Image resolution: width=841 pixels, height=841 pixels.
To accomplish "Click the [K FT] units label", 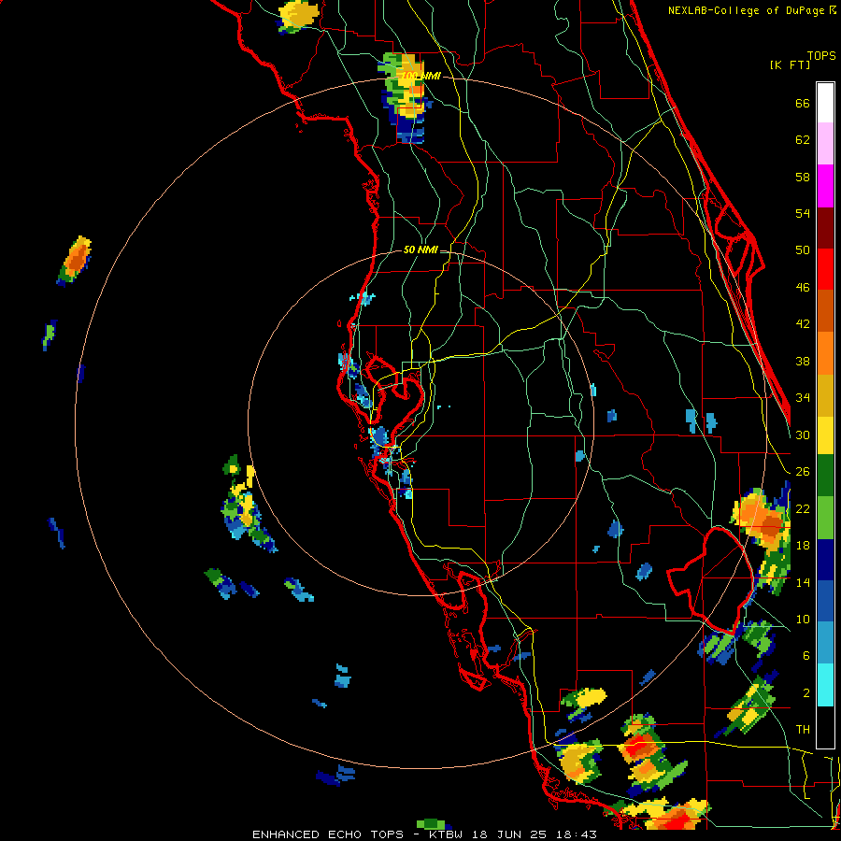I will pyautogui.click(x=790, y=65).
